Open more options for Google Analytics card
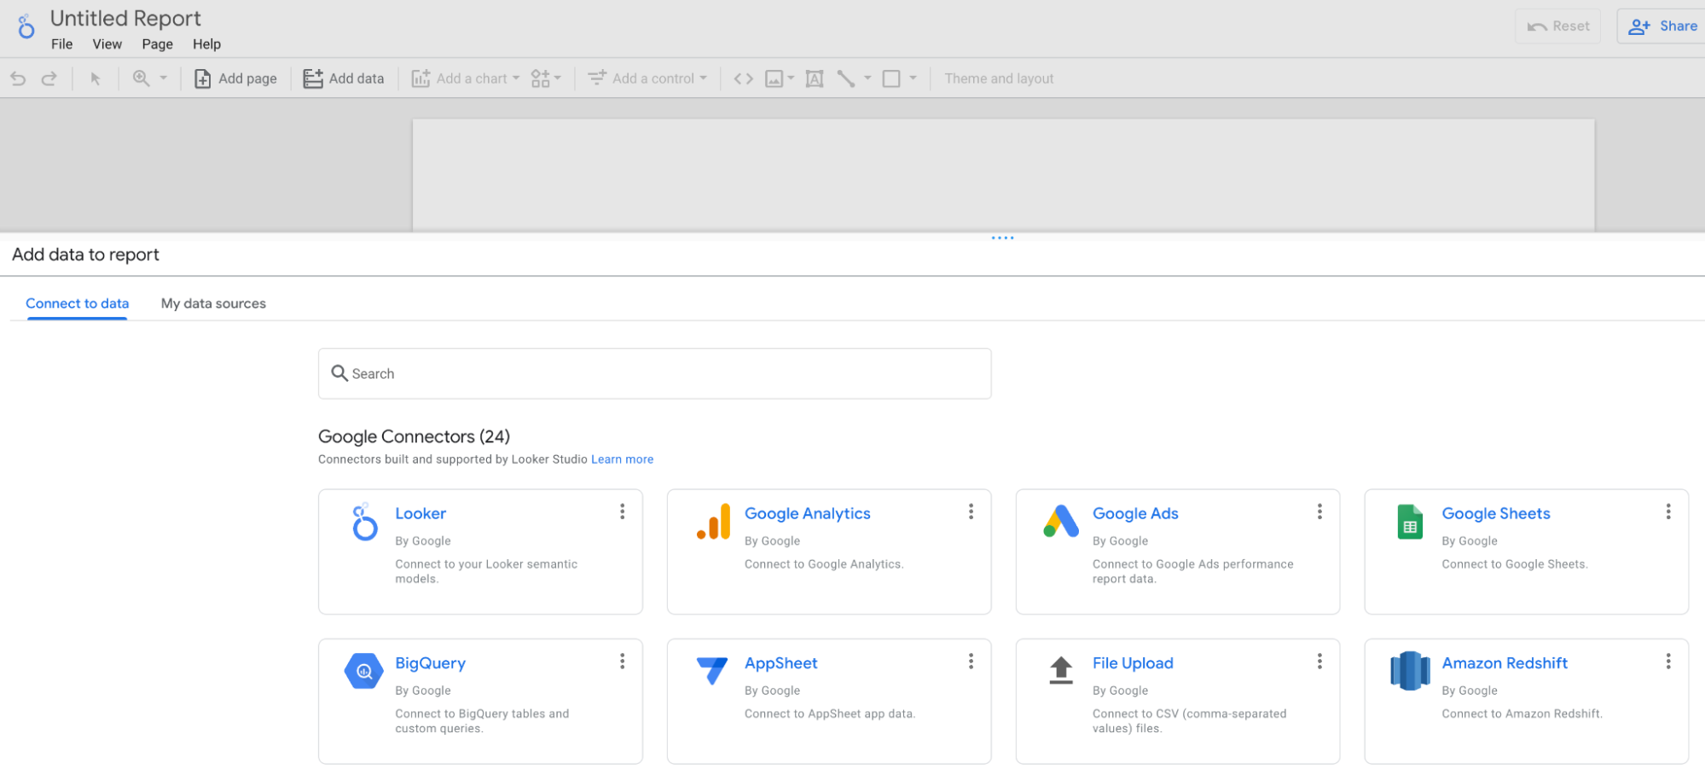The image size is (1705, 780). (971, 511)
